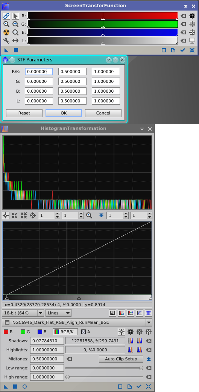
Task: Enable white point readout in STF
Action: tap(192, 32)
